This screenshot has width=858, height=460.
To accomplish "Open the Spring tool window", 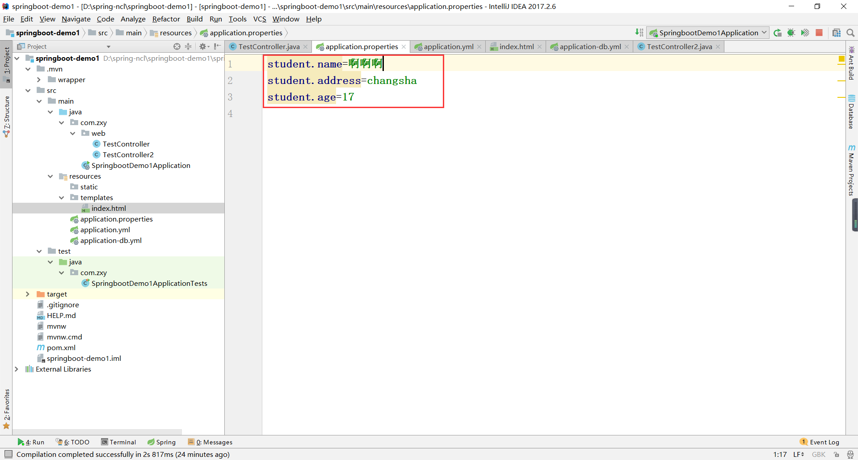I will point(162,442).
